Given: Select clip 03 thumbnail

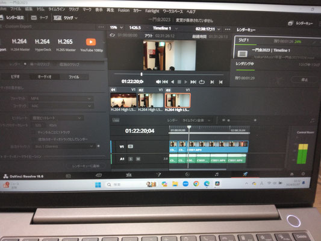Looking at the screenshot, I should point(178,101).
